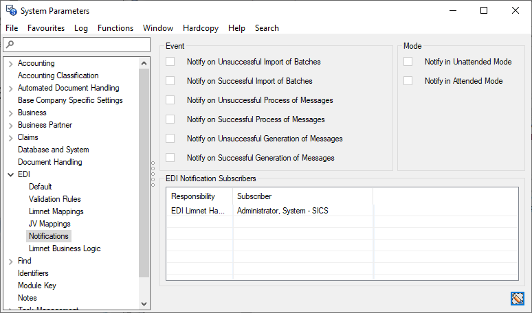Expand the Accounting tree node
This screenshot has height=313, width=532.
pos(10,63)
